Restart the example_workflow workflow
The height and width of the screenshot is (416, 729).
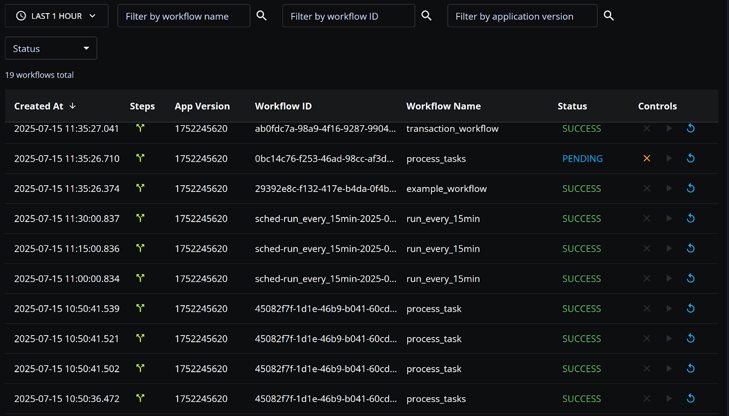691,189
